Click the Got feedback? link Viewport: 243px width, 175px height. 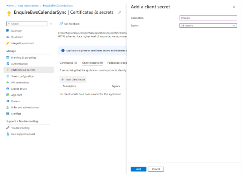pyautogui.click(x=72, y=24)
